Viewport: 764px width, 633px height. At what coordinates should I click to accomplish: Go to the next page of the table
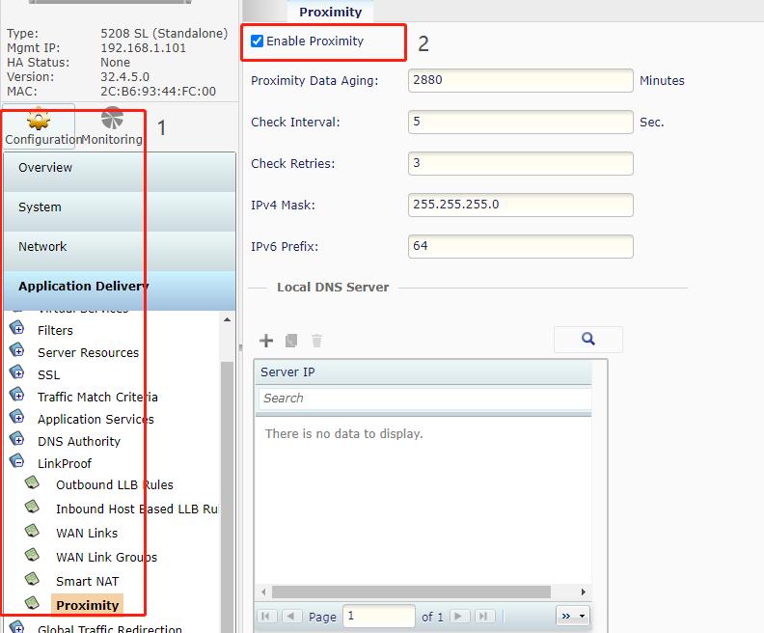tap(458, 617)
